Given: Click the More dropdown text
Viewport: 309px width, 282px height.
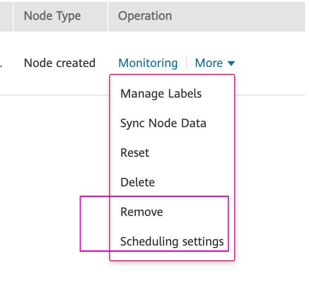Looking at the screenshot, I should (x=209, y=63).
